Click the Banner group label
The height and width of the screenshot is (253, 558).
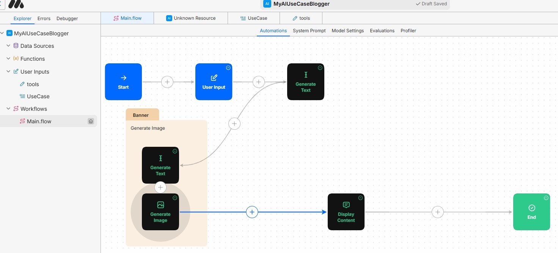(141, 115)
